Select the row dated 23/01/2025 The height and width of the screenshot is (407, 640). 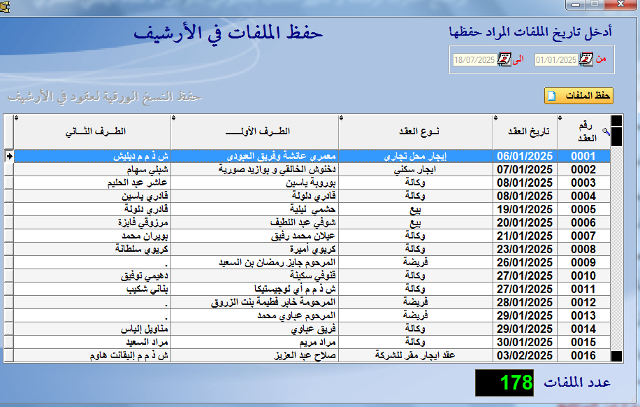[524, 249]
